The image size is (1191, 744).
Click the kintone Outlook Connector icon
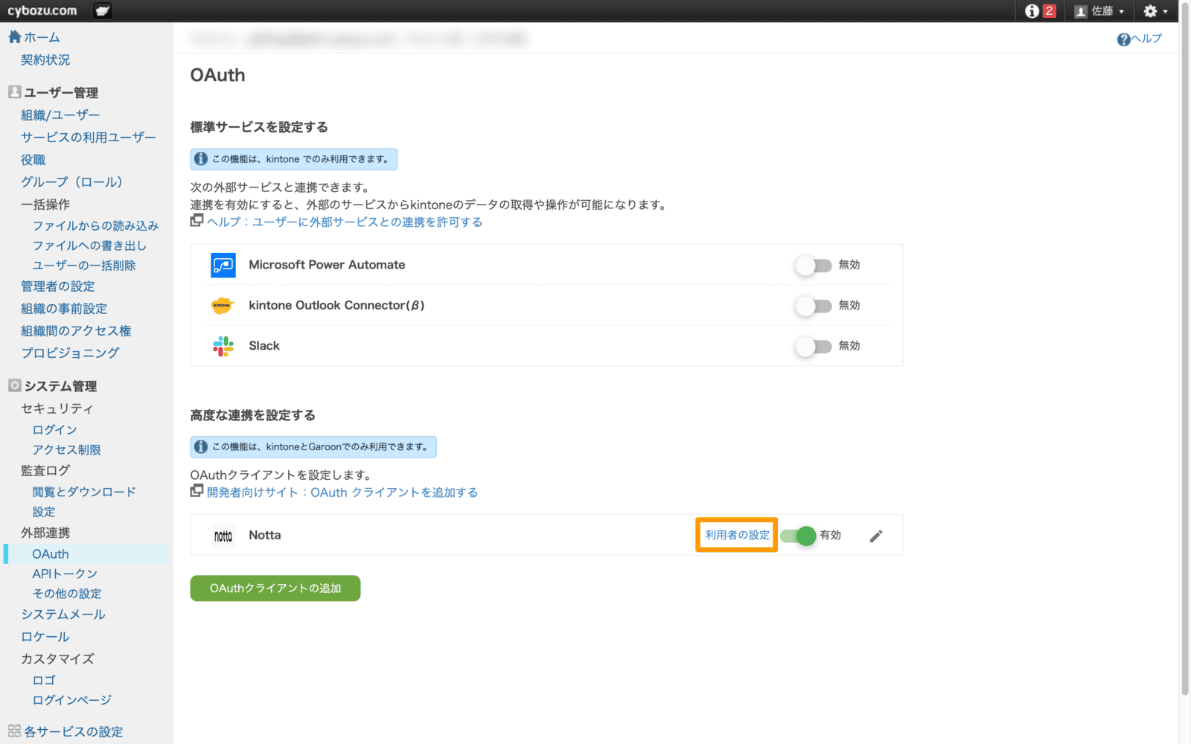223,306
